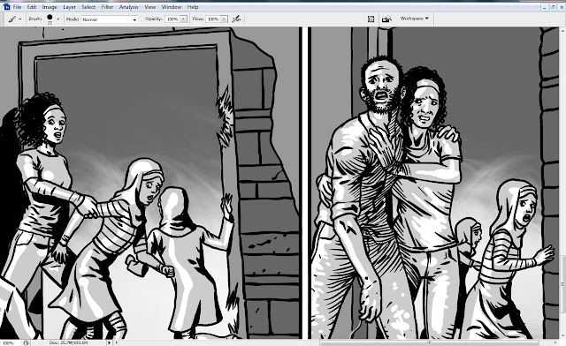Expand the tool preset picker arrow
566x346 pixels.
pos(19,19)
